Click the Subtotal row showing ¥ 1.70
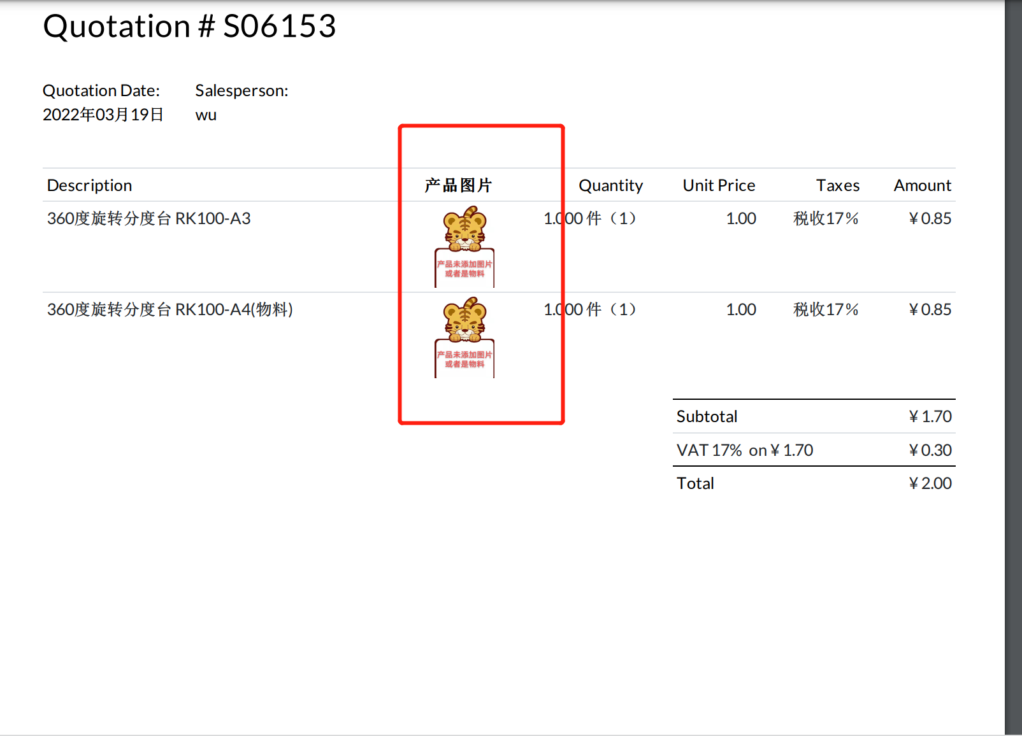 coord(707,416)
